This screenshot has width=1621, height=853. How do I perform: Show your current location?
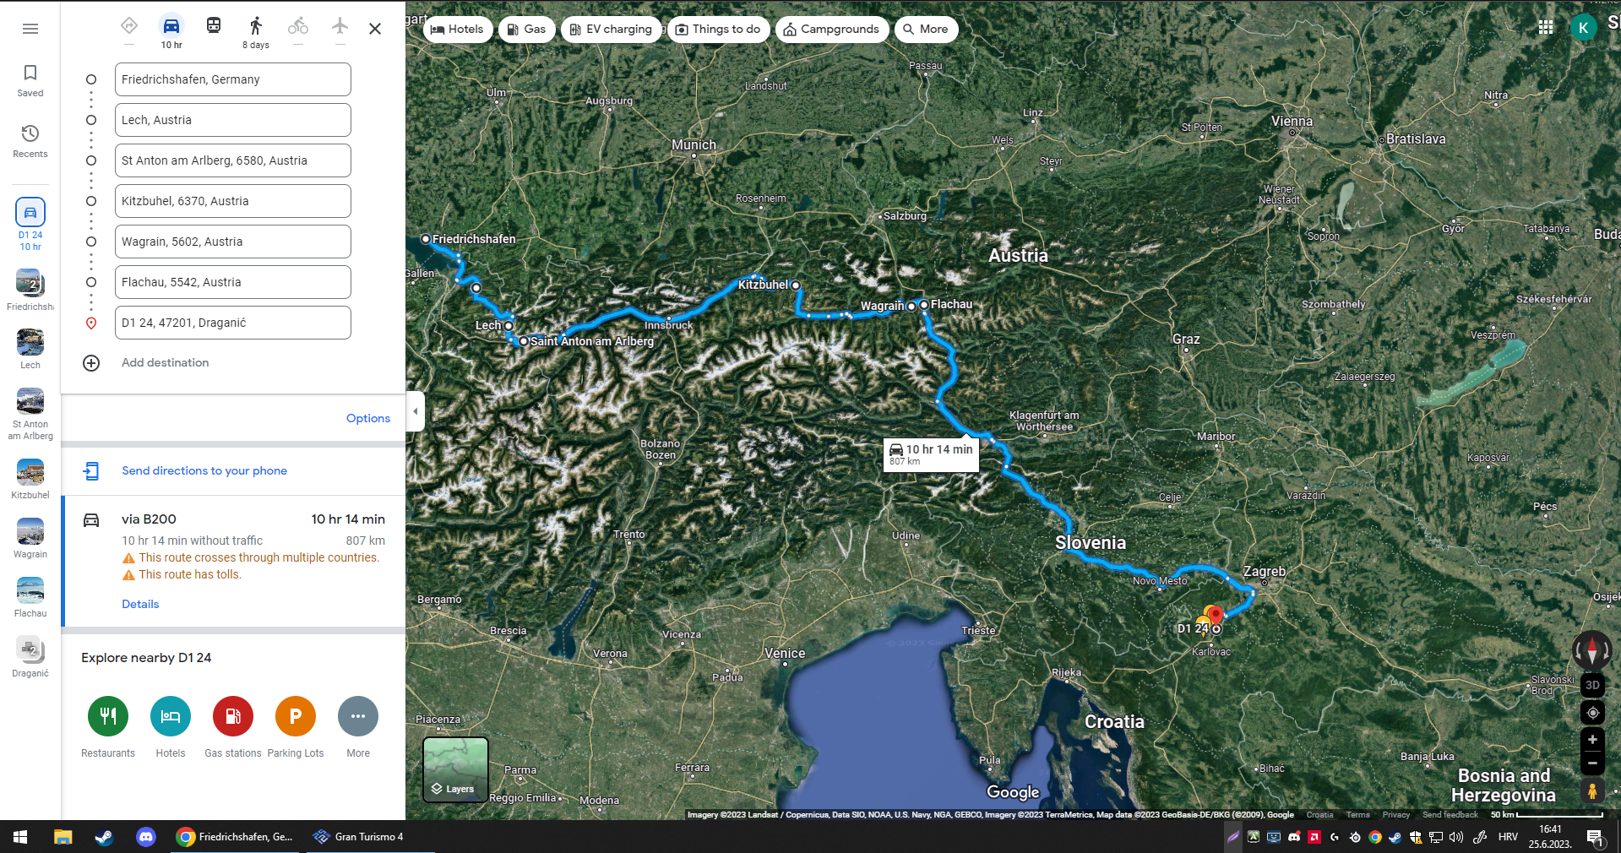[x=1592, y=713]
